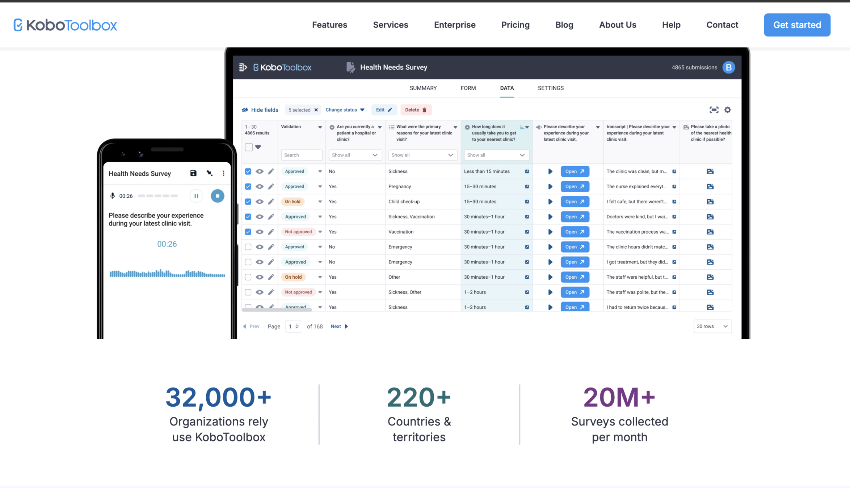Open table settings gear icon
The width and height of the screenshot is (850, 488).
point(727,110)
